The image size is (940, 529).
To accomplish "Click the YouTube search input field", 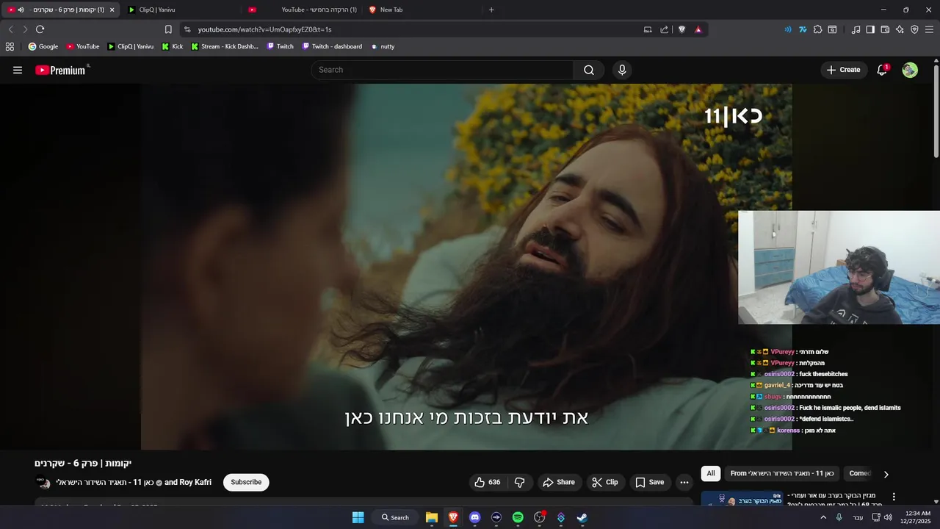I will (442, 70).
